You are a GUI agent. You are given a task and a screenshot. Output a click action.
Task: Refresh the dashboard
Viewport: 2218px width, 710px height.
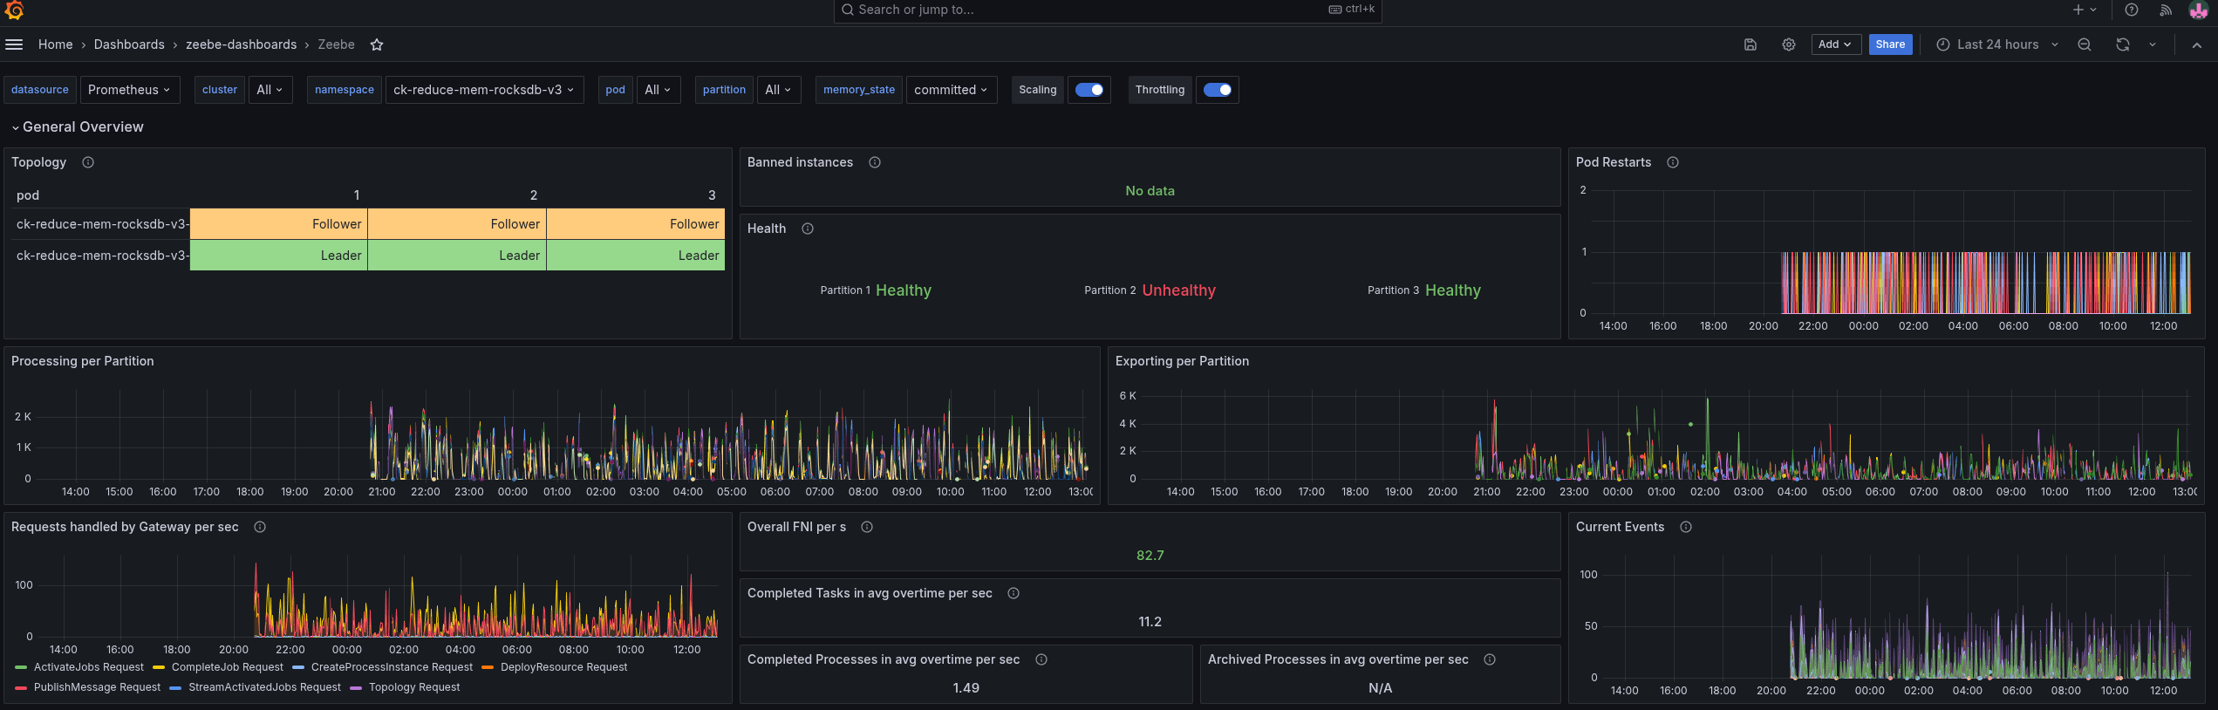point(2122,44)
